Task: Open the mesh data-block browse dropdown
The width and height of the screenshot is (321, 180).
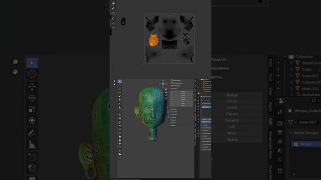Action: [x=292, y=122]
